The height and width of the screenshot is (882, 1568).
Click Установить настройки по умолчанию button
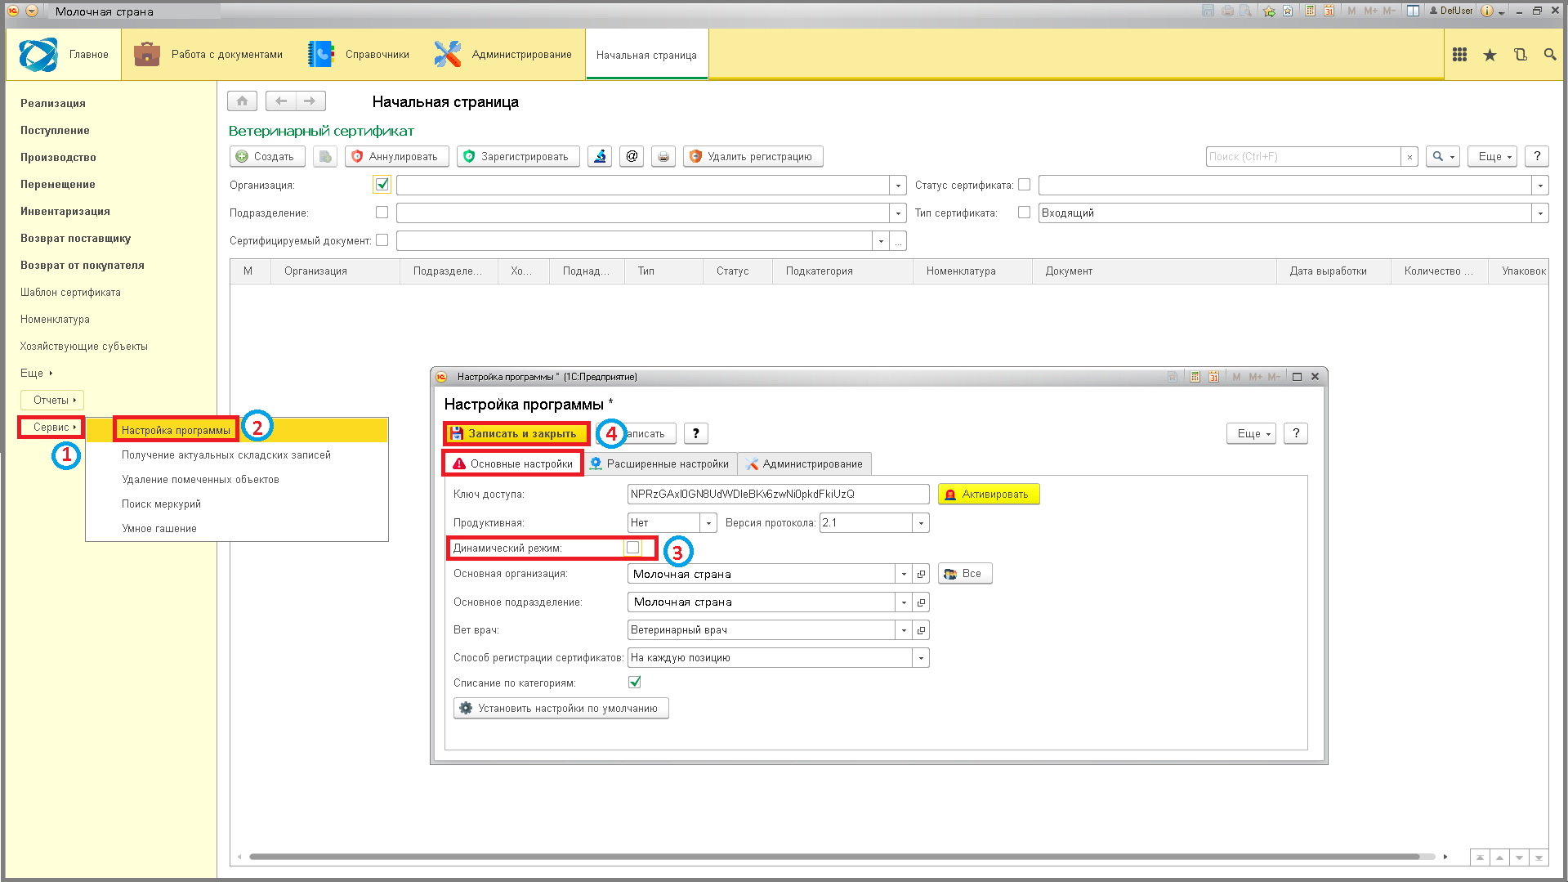[x=561, y=709]
